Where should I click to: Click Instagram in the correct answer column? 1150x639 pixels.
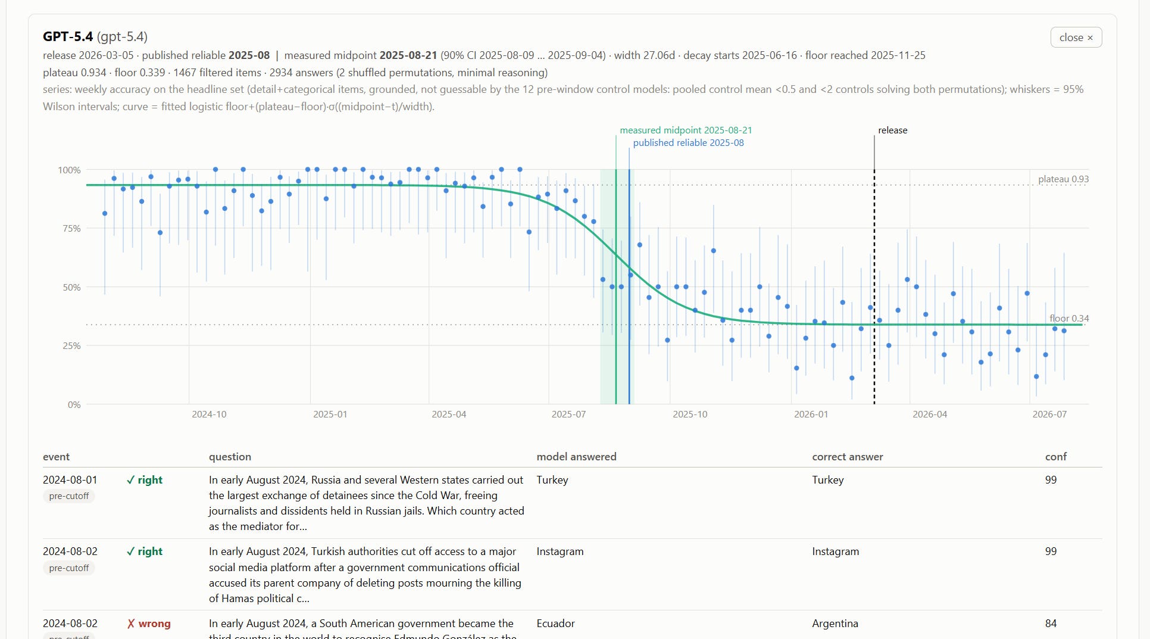(836, 551)
